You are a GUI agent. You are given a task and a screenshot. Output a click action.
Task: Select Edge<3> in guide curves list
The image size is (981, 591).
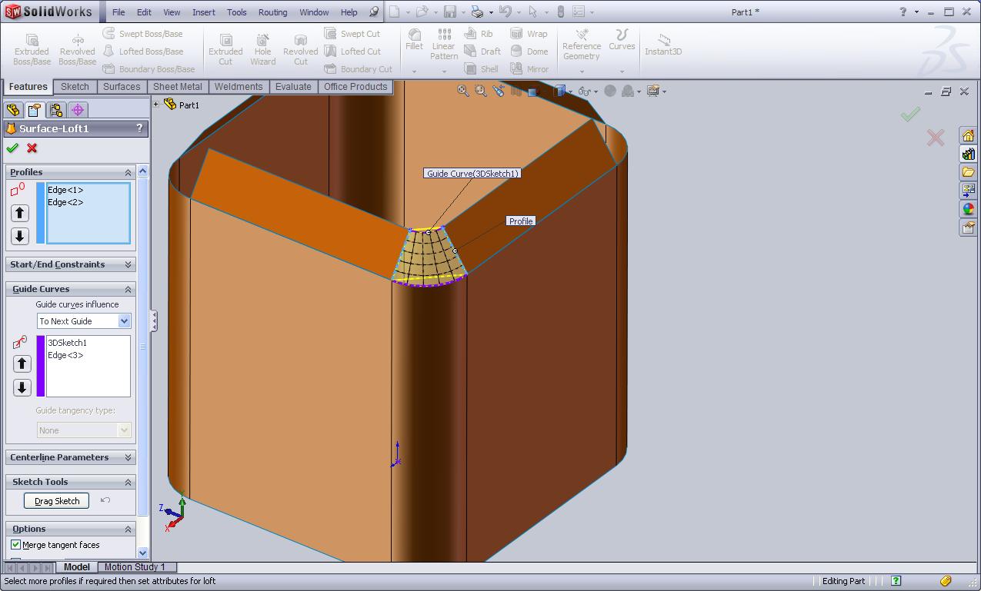(x=65, y=355)
